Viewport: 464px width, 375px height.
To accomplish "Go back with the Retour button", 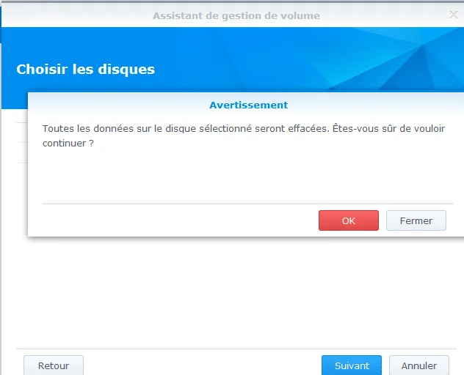I will tap(54, 365).
